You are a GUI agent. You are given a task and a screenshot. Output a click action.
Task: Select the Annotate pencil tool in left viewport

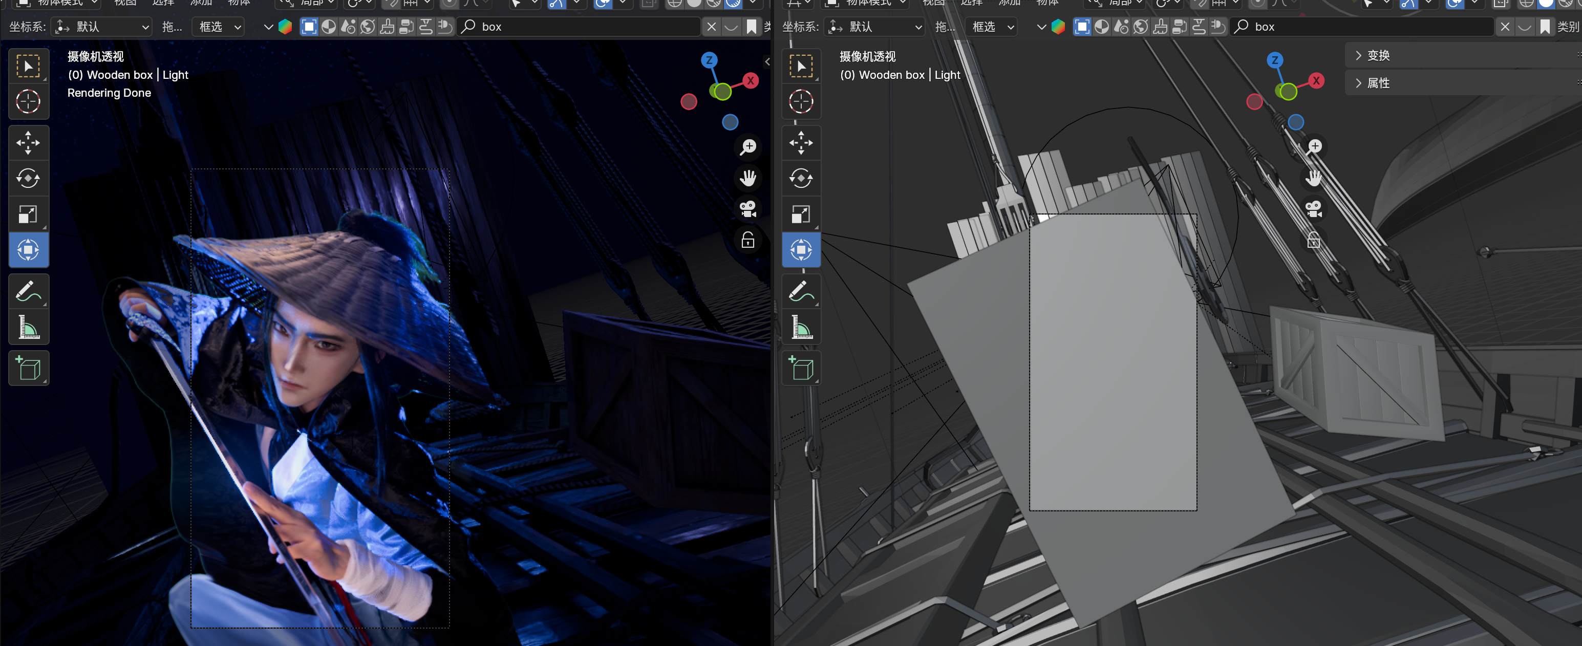[x=28, y=290]
